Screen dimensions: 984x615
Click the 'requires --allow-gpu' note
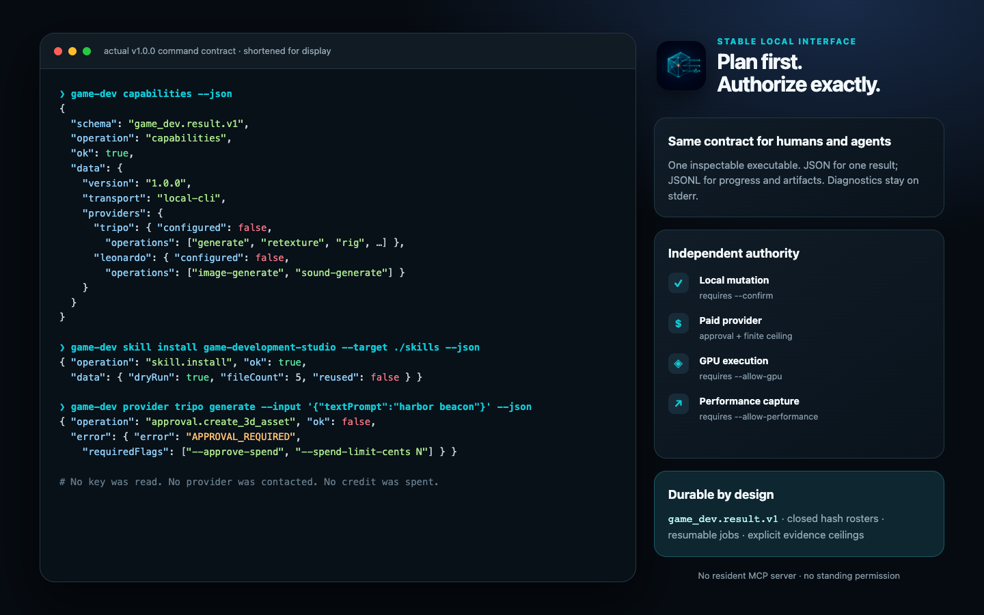[741, 377]
